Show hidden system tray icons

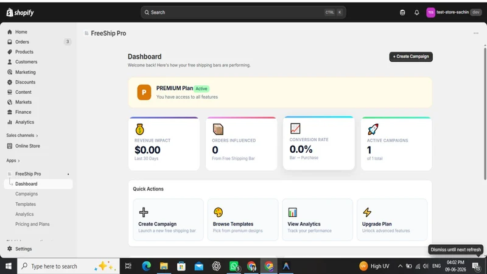[x=400, y=266]
